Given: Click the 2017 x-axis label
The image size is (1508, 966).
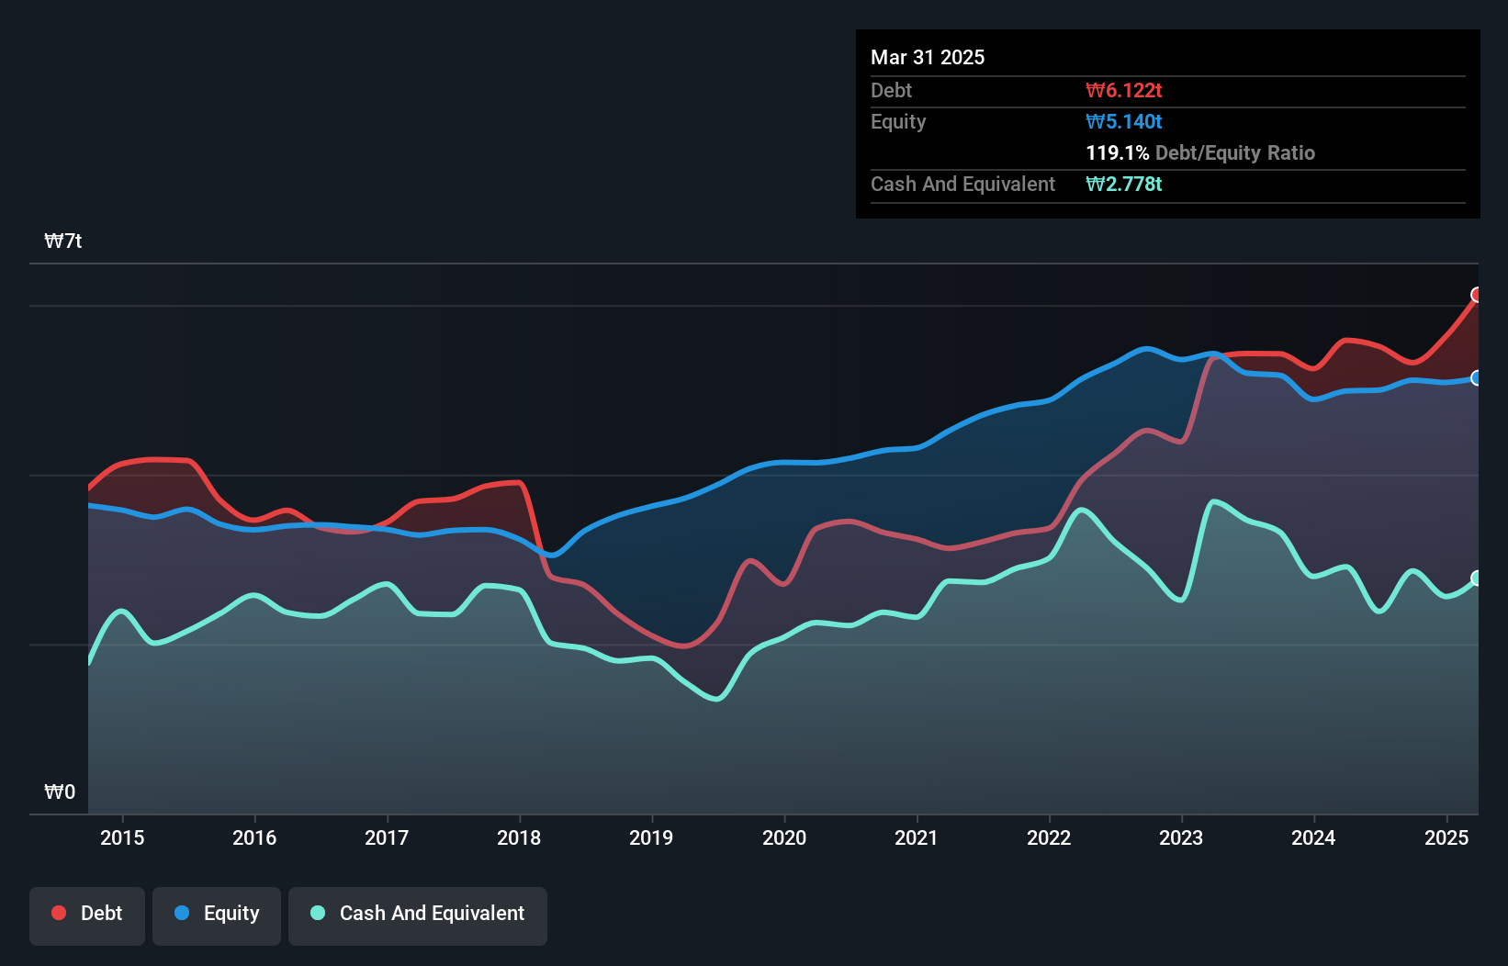Looking at the screenshot, I should point(387,837).
